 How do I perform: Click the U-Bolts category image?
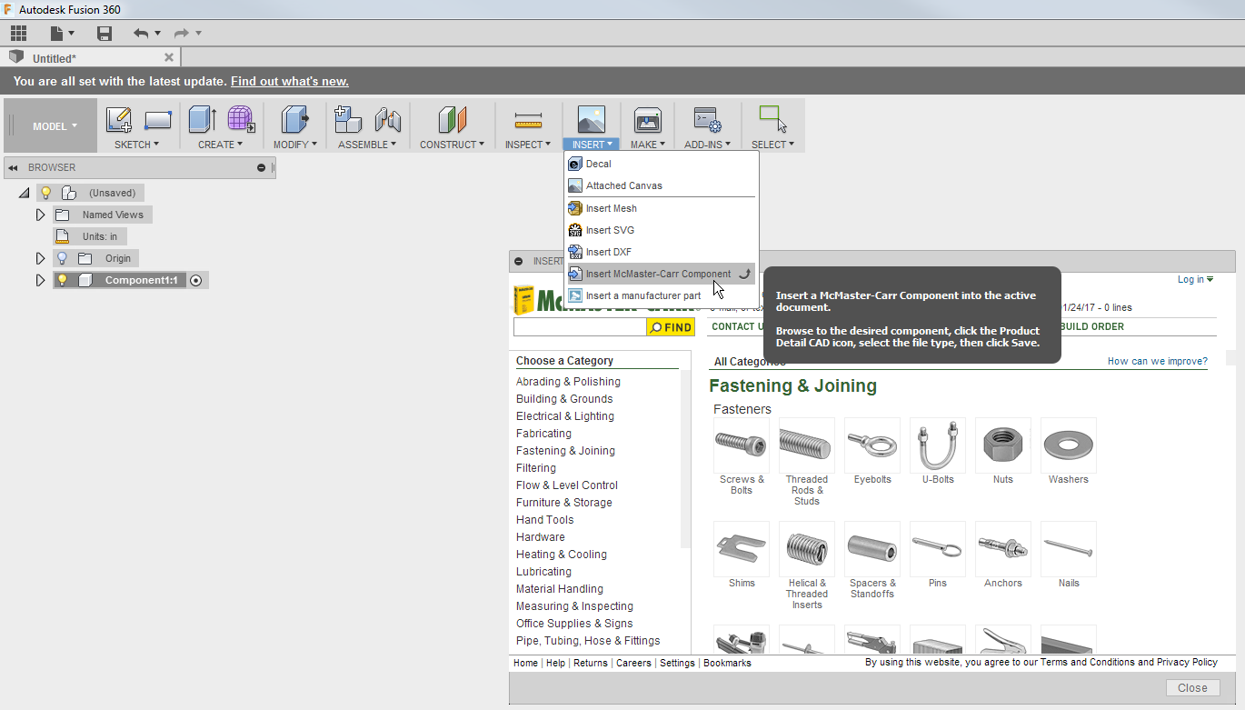click(938, 445)
